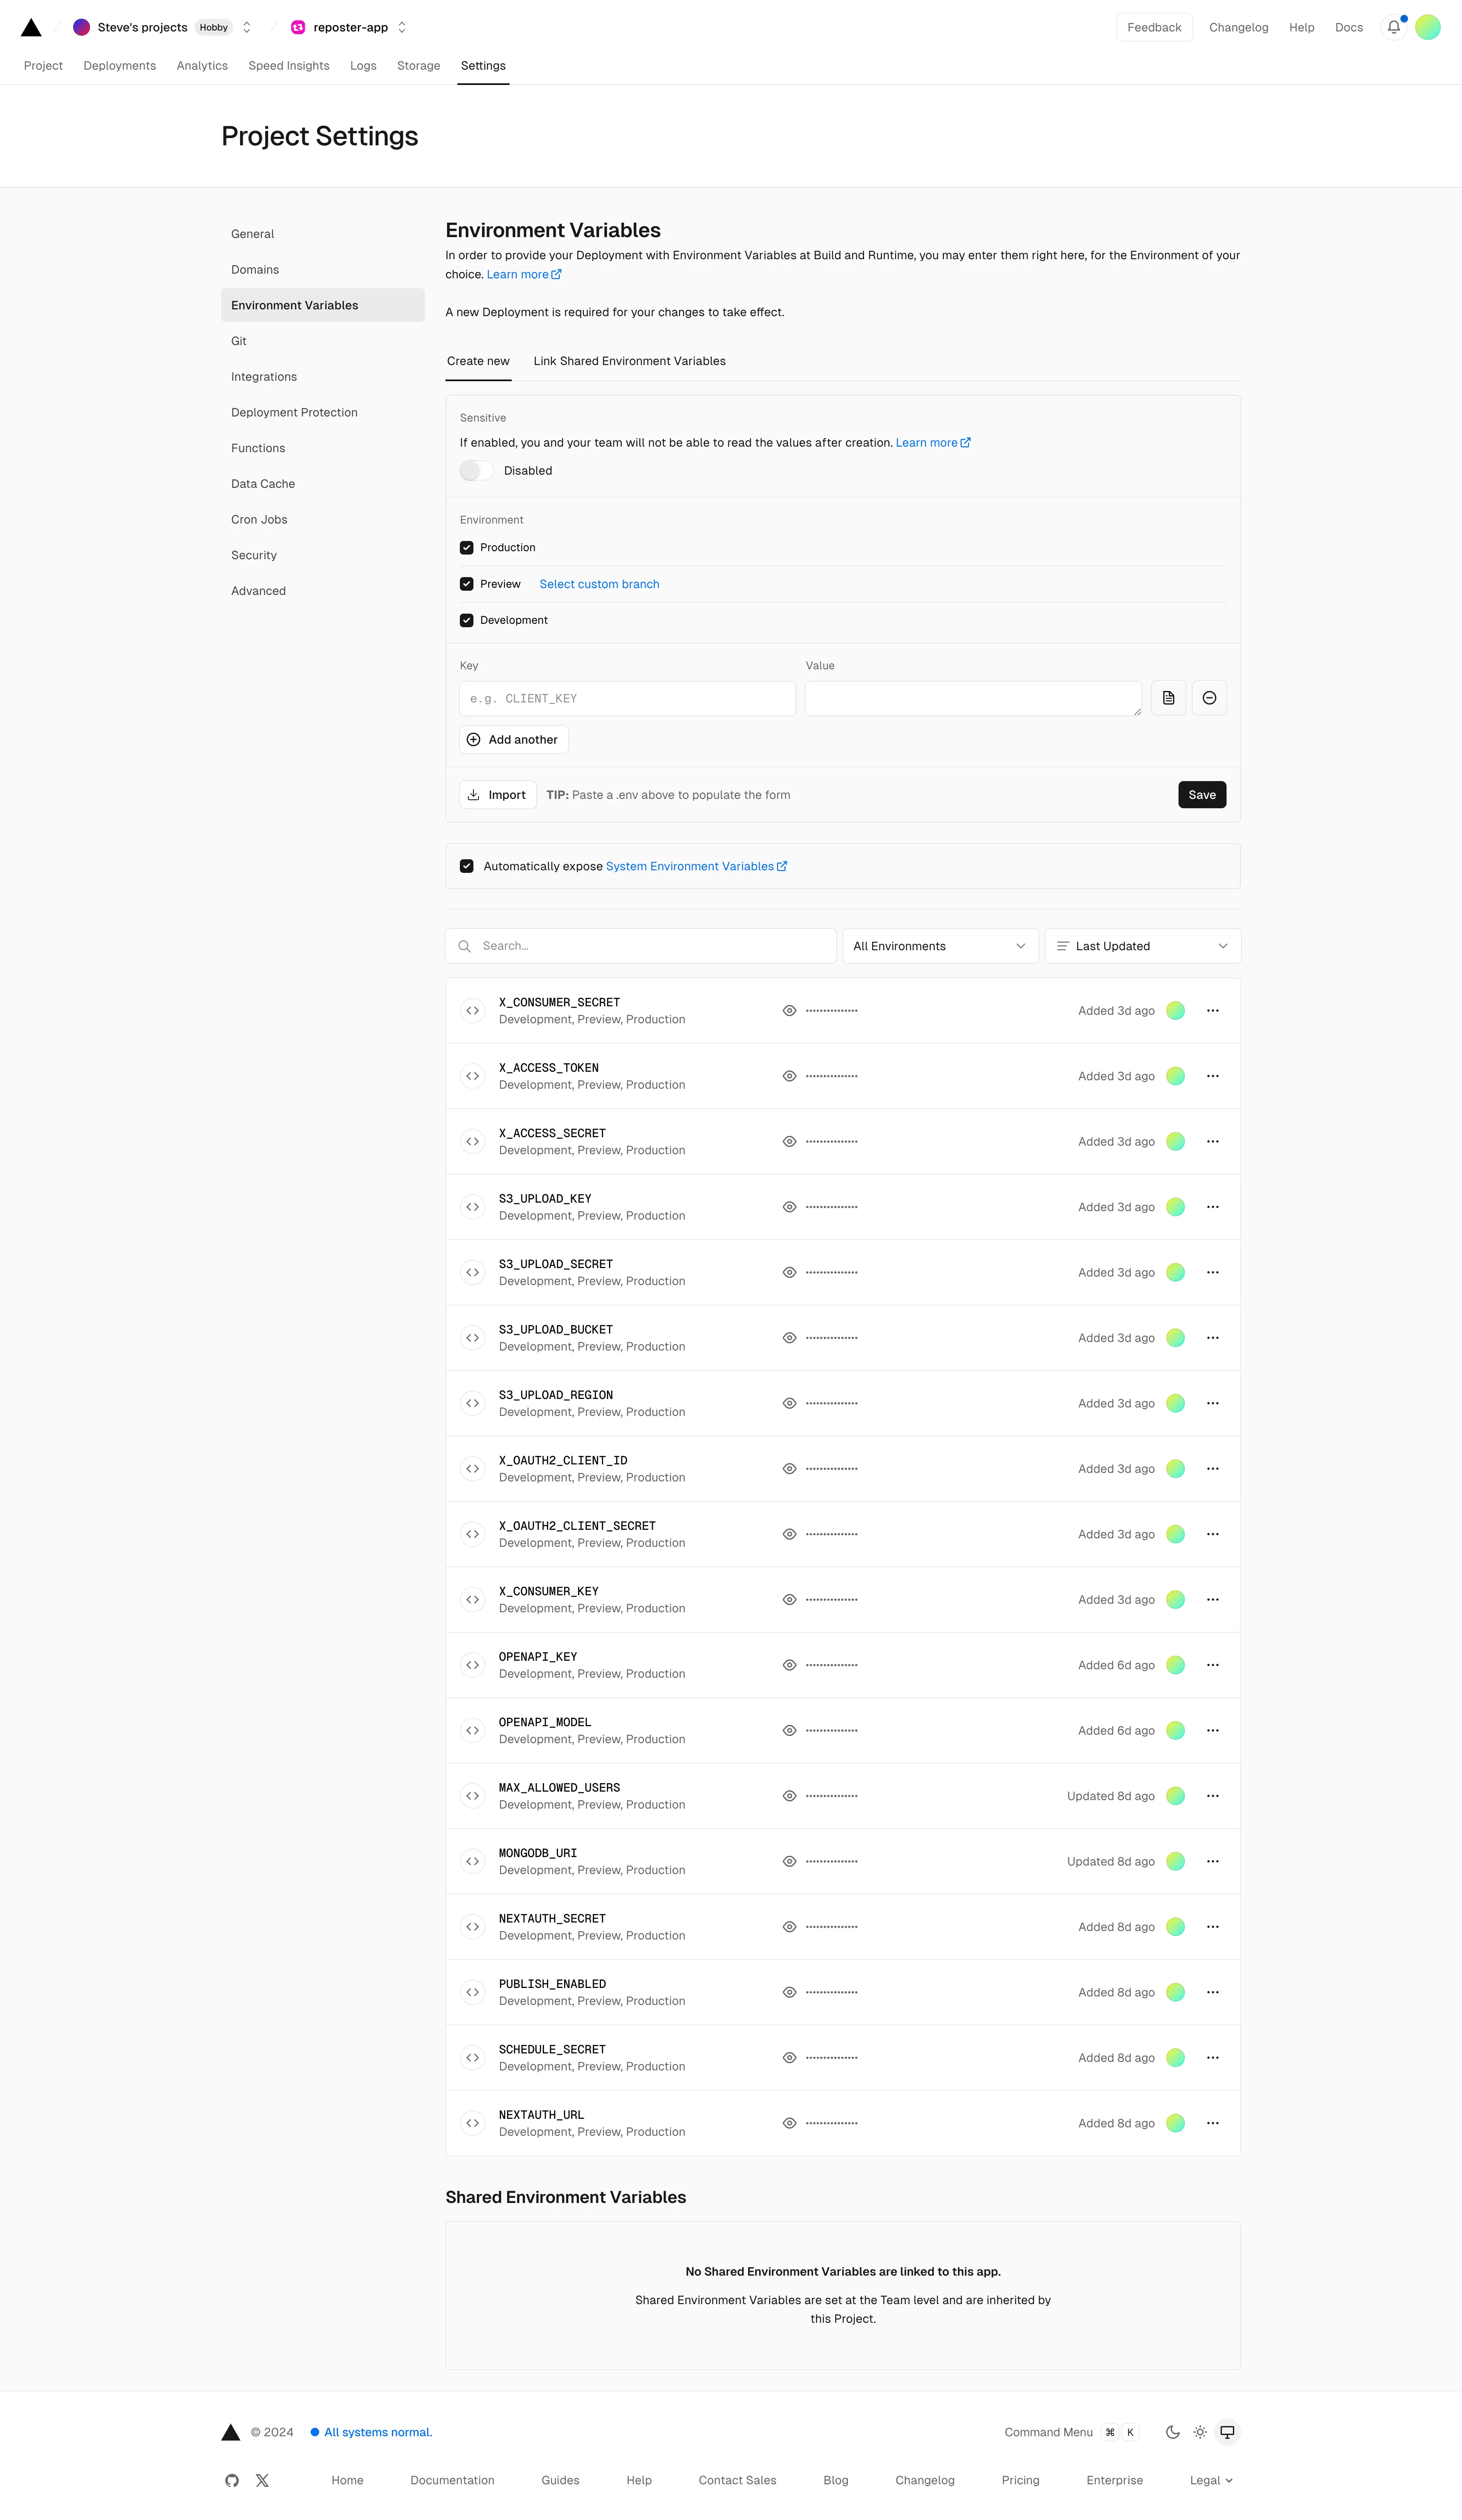Select system theme monitor icon
1462x2520 pixels.
(x=1227, y=2432)
